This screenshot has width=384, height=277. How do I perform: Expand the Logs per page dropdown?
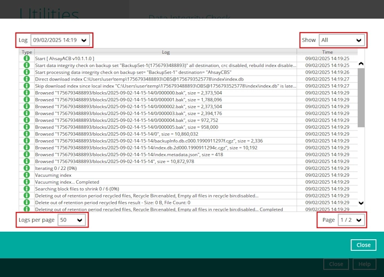click(71, 219)
